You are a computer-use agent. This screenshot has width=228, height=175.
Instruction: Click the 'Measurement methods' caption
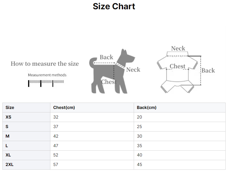[47, 75]
